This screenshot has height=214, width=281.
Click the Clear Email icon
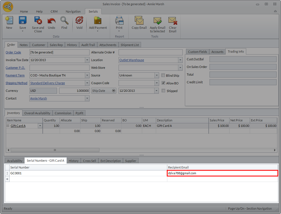(173, 21)
